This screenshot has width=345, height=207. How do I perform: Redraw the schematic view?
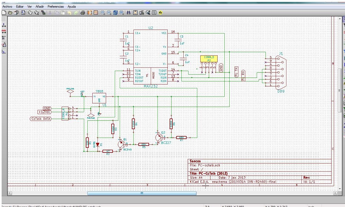pos(115,12)
